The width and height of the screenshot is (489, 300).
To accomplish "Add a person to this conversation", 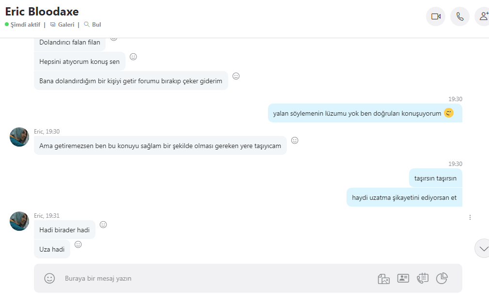I will [483, 16].
